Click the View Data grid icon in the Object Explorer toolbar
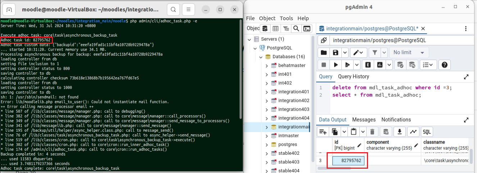The height and width of the screenshot is (173, 477). tap(276, 28)
